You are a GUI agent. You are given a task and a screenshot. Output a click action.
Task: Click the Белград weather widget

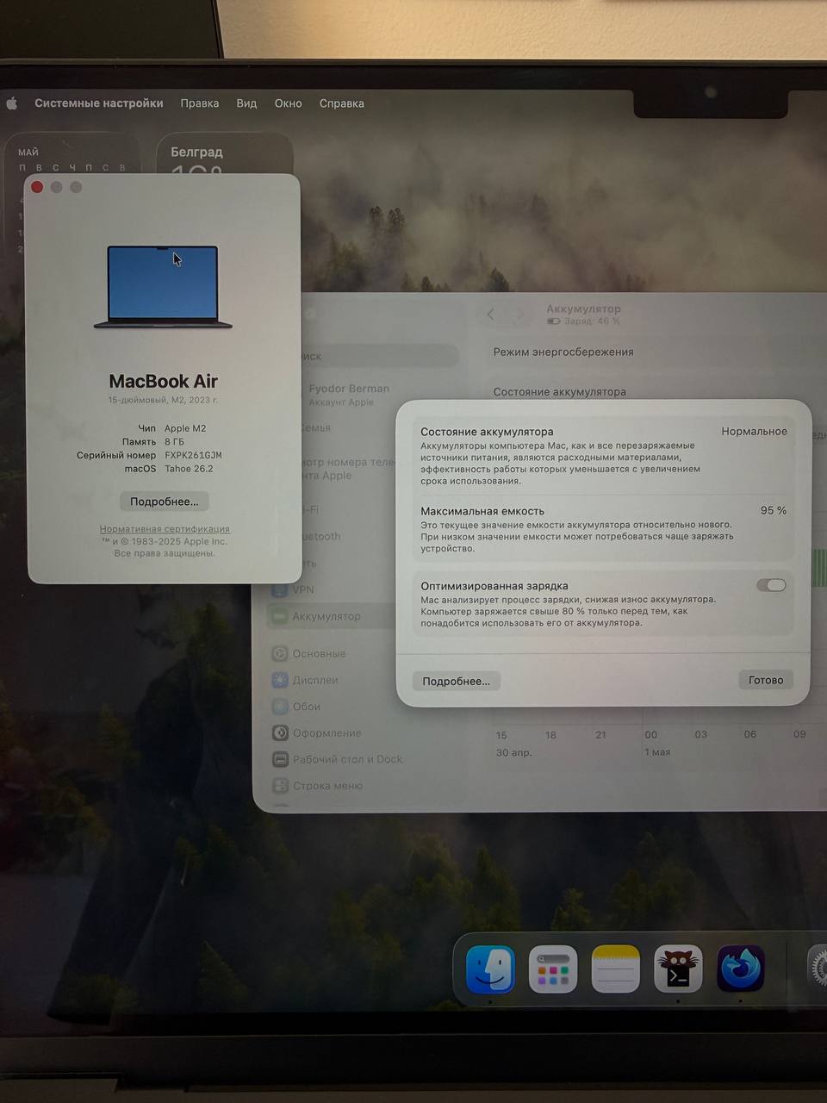226,153
